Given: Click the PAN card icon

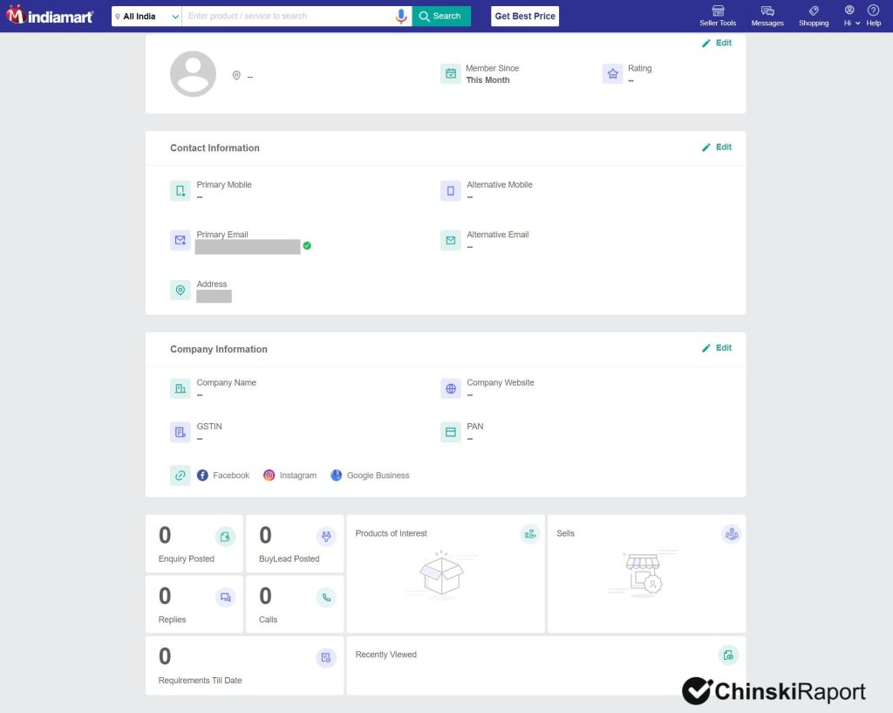Looking at the screenshot, I should click(x=451, y=432).
